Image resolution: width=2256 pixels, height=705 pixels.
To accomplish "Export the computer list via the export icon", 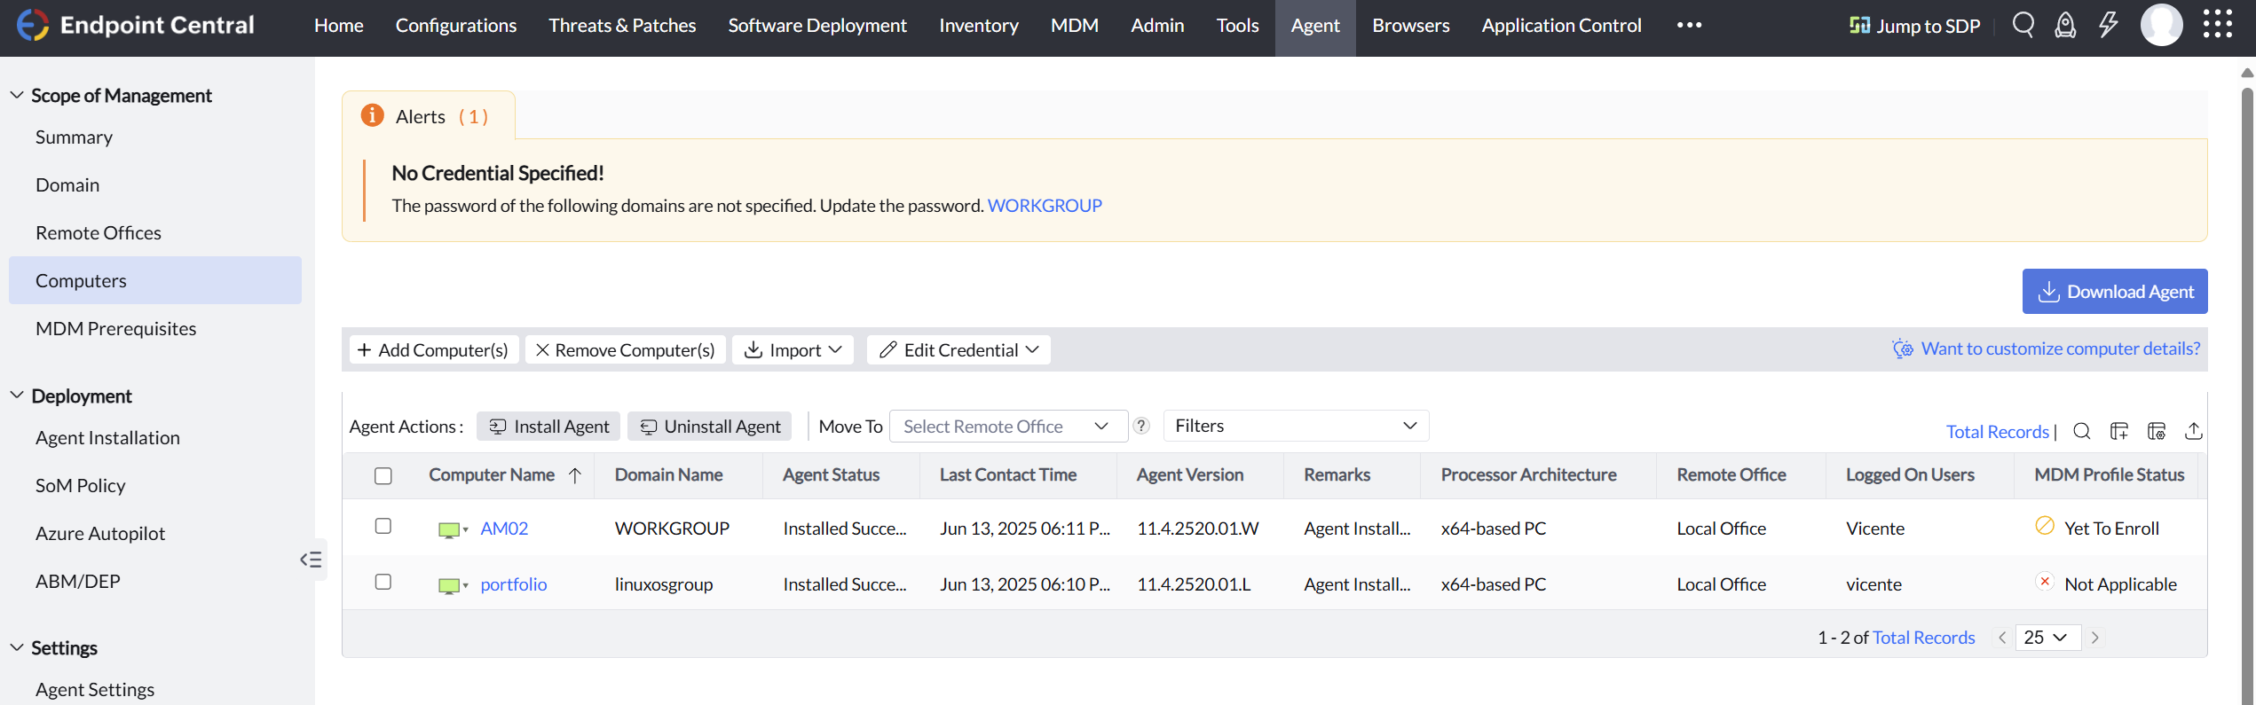I will (2194, 431).
